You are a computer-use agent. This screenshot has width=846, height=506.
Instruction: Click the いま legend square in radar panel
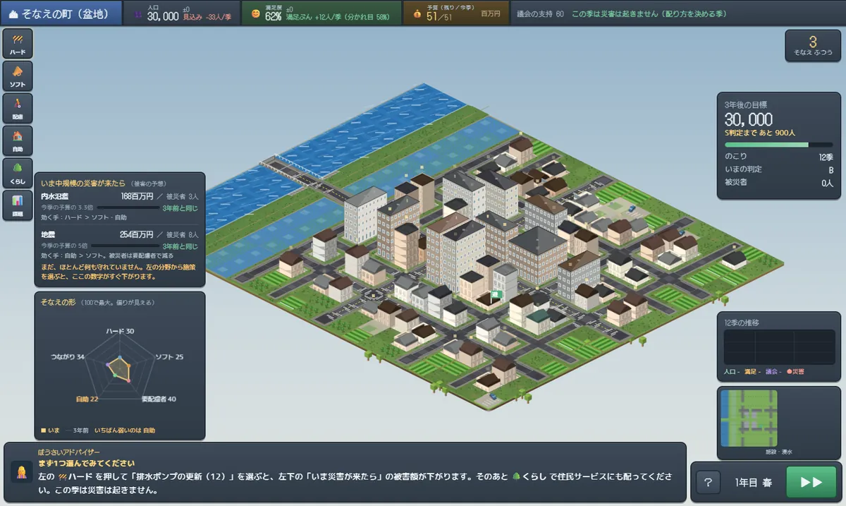pyautogui.click(x=42, y=430)
